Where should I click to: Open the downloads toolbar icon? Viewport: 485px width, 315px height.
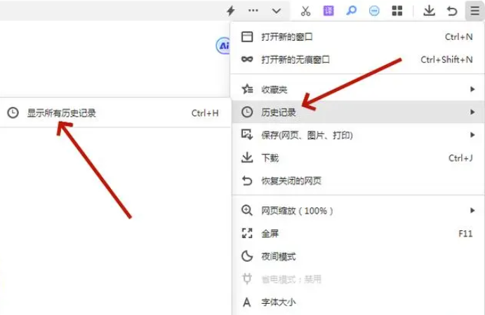pyautogui.click(x=429, y=10)
